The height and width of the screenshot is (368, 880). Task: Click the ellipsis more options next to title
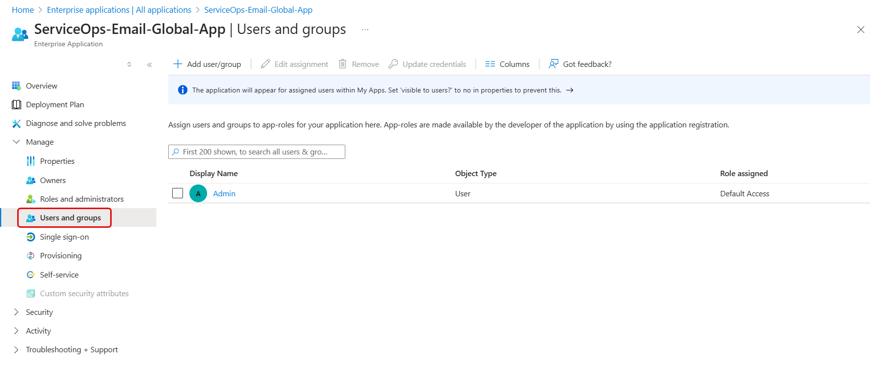pos(365,30)
